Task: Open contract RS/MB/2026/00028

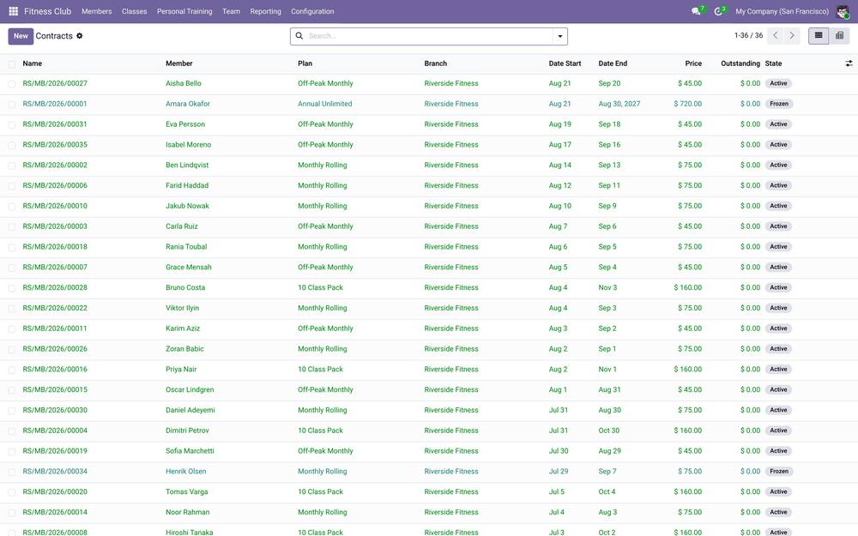Action: (55, 287)
